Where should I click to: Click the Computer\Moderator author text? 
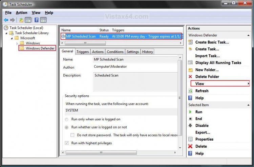pos(110,67)
